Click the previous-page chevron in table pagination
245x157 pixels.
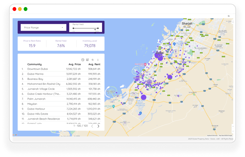(x=92, y=126)
